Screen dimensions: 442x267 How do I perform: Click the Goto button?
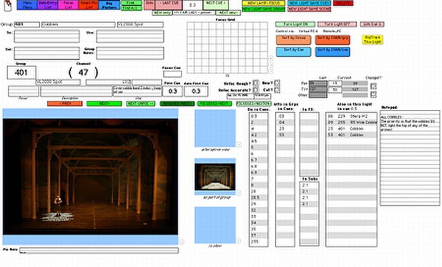click(x=149, y=5)
